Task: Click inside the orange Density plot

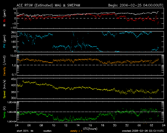Action: 90,65
